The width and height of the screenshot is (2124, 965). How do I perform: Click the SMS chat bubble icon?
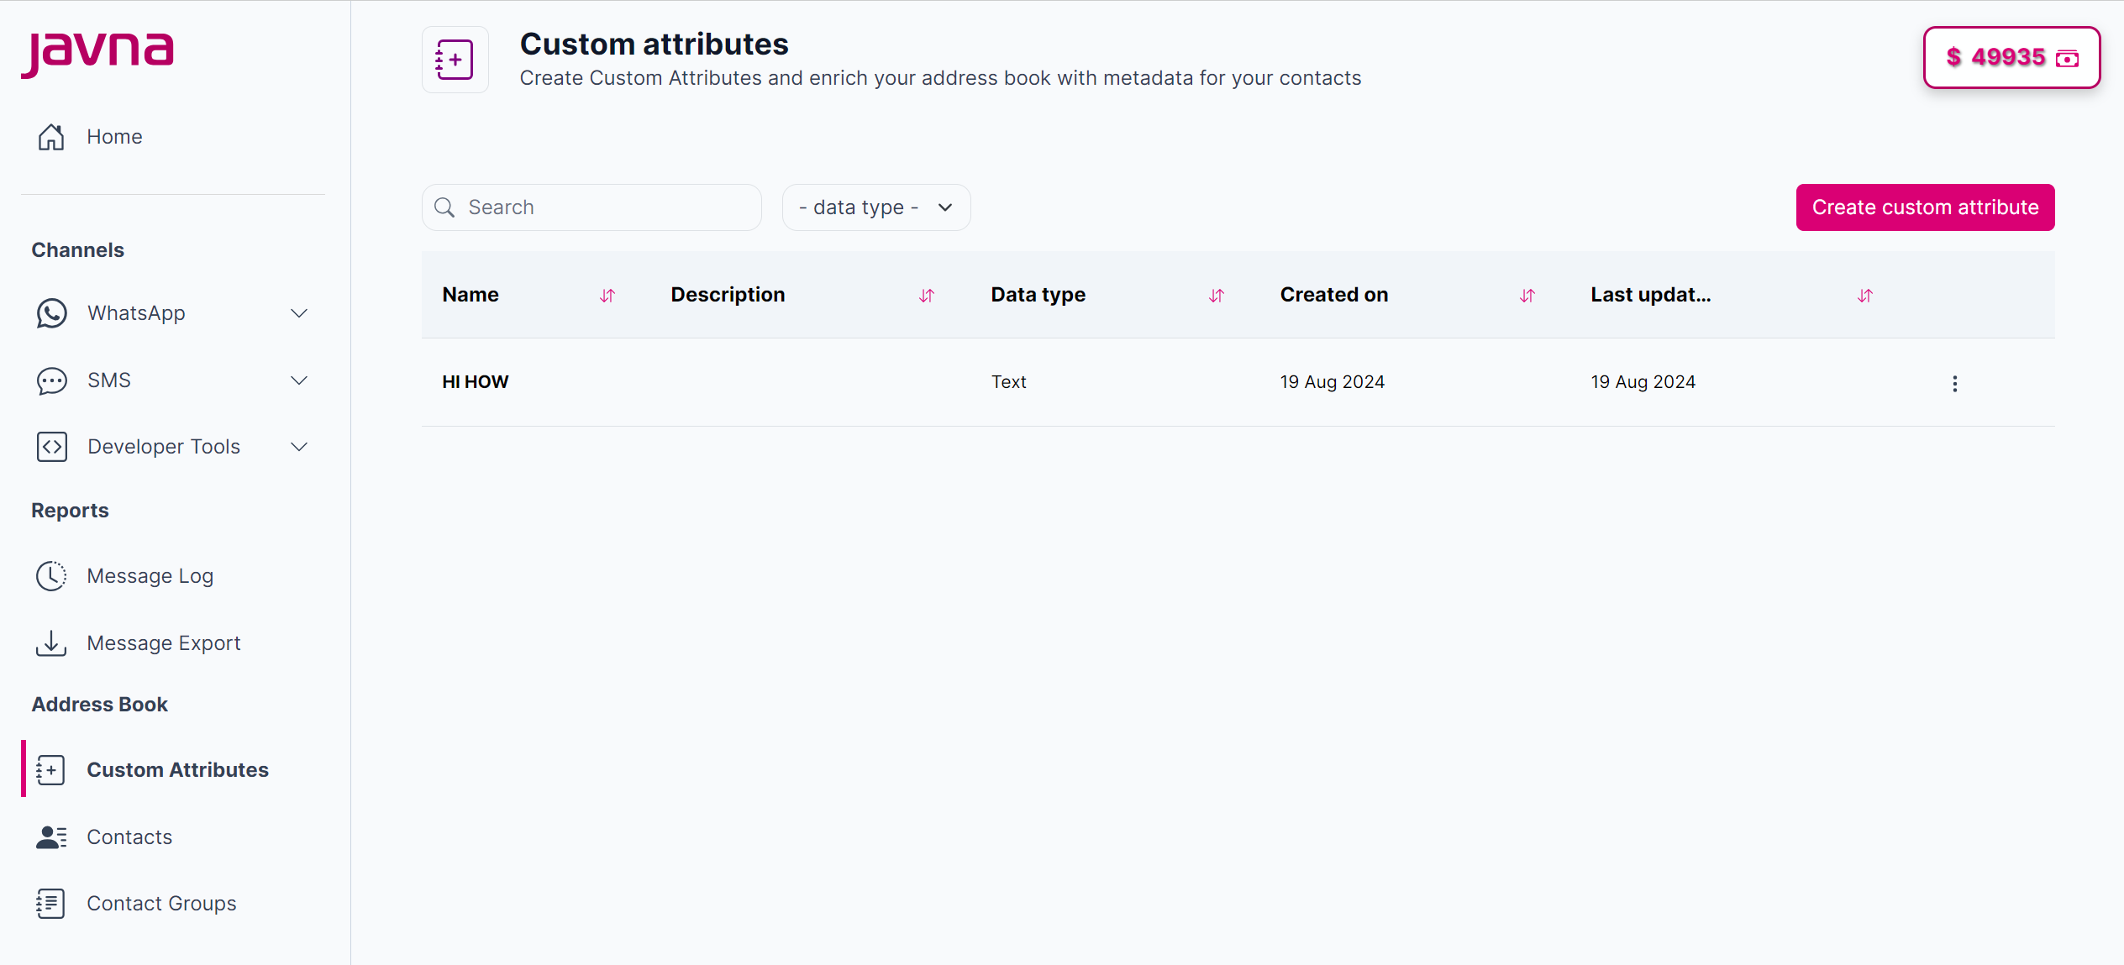pos(51,380)
